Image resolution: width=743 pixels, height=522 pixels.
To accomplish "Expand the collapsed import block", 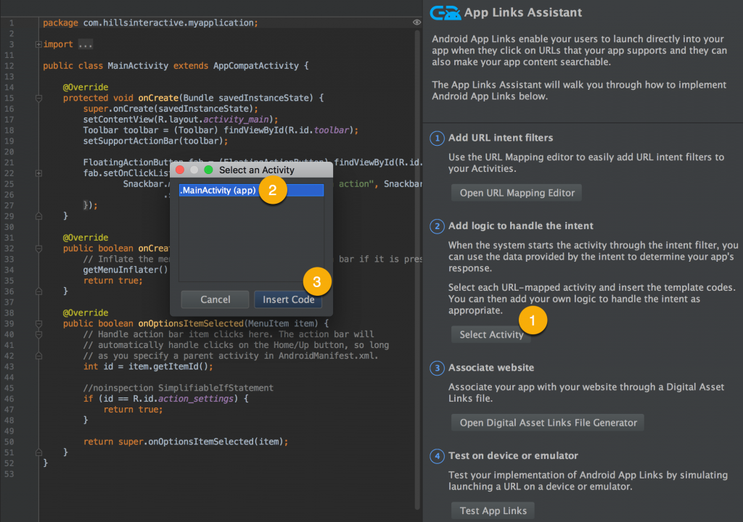I will click(x=38, y=44).
